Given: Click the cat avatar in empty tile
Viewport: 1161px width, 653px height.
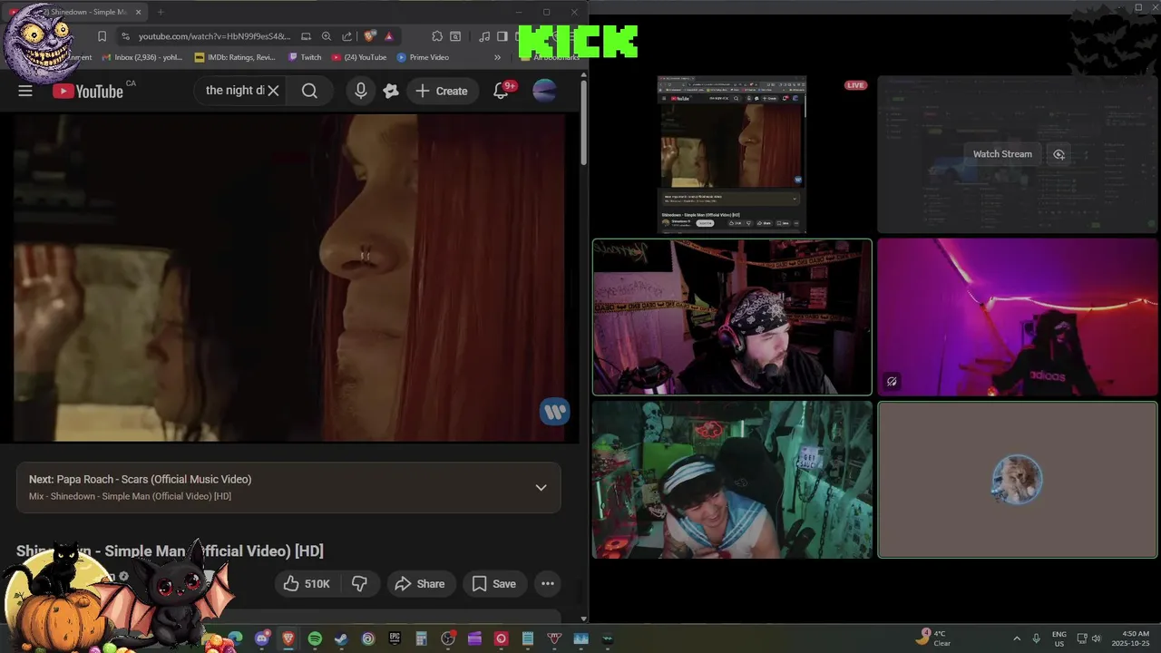Looking at the screenshot, I should [1017, 480].
